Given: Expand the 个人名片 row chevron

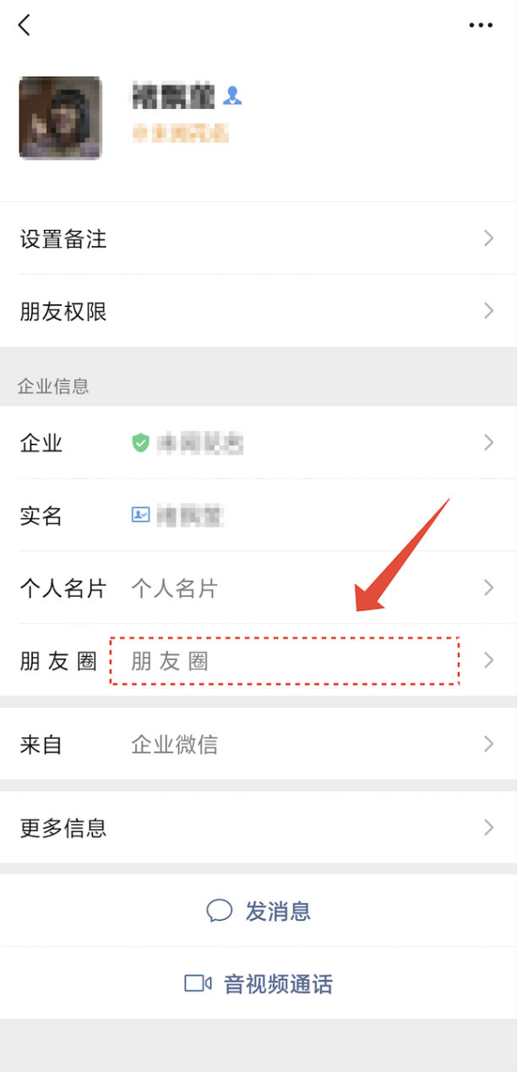Looking at the screenshot, I should (488, 588).
